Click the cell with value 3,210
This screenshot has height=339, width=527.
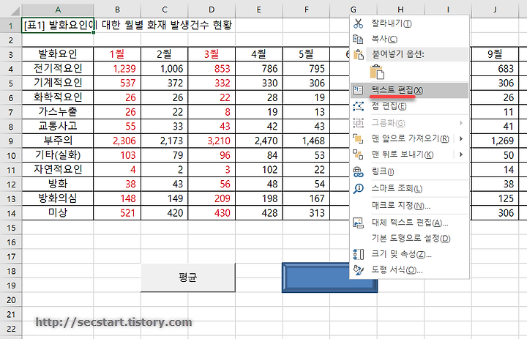(x=212, y=141)
